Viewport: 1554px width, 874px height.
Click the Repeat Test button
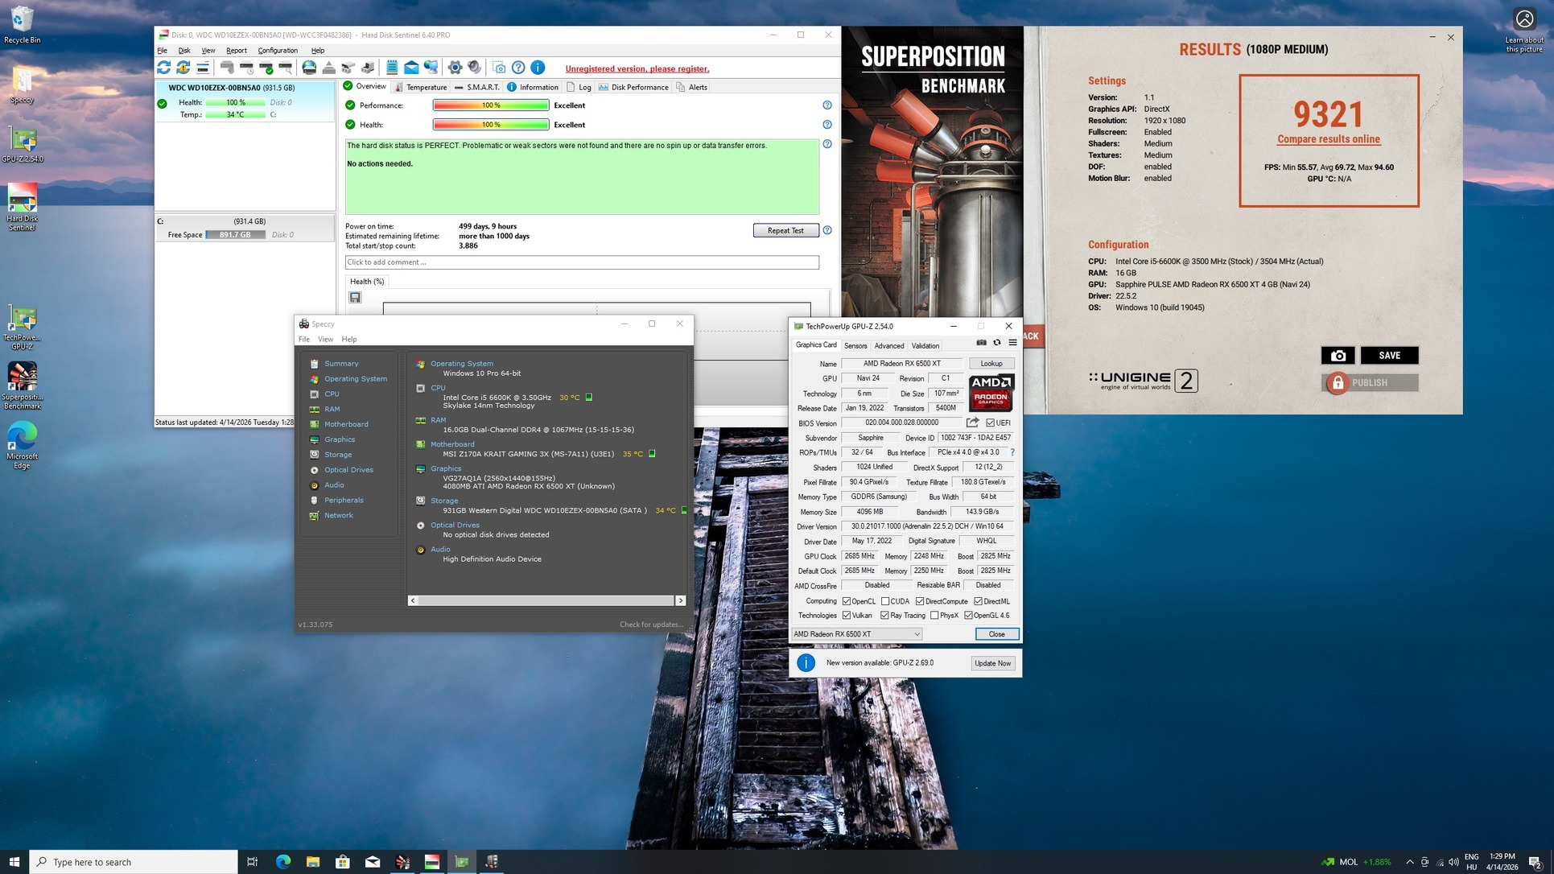point(785,231)
